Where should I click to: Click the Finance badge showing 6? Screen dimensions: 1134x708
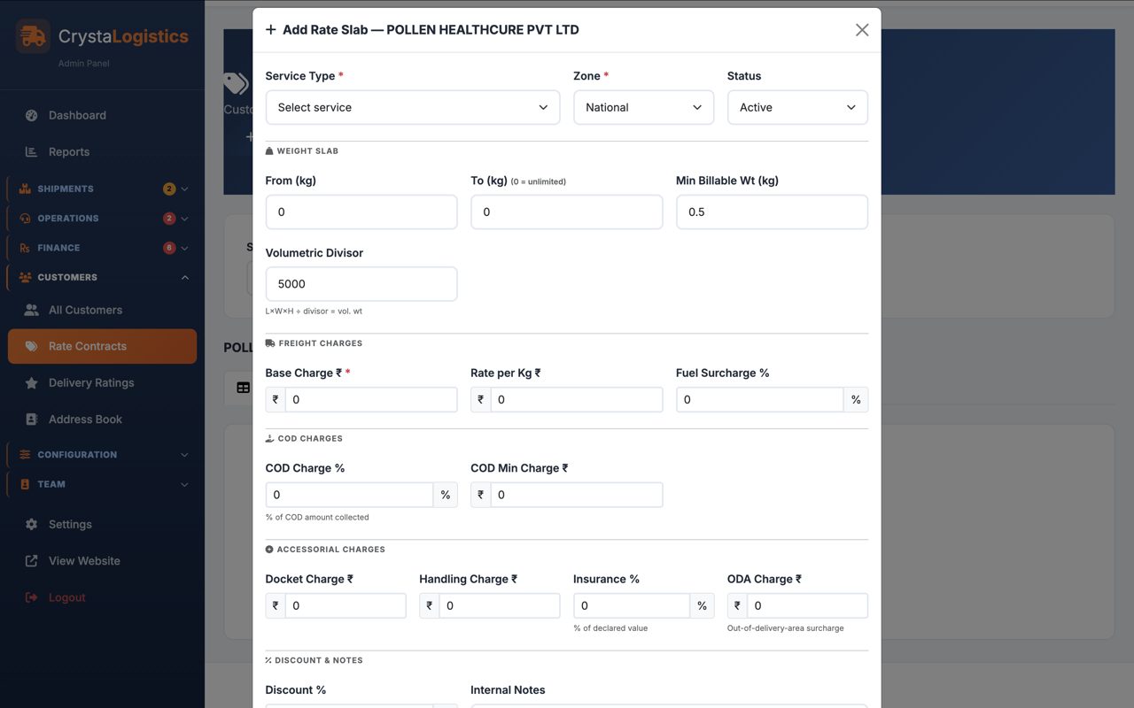[x=169, y=248]
